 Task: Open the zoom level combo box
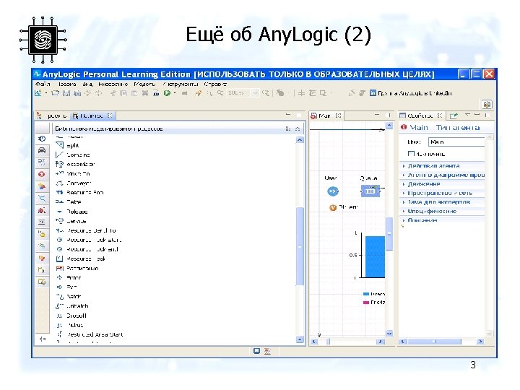(243, 93)
